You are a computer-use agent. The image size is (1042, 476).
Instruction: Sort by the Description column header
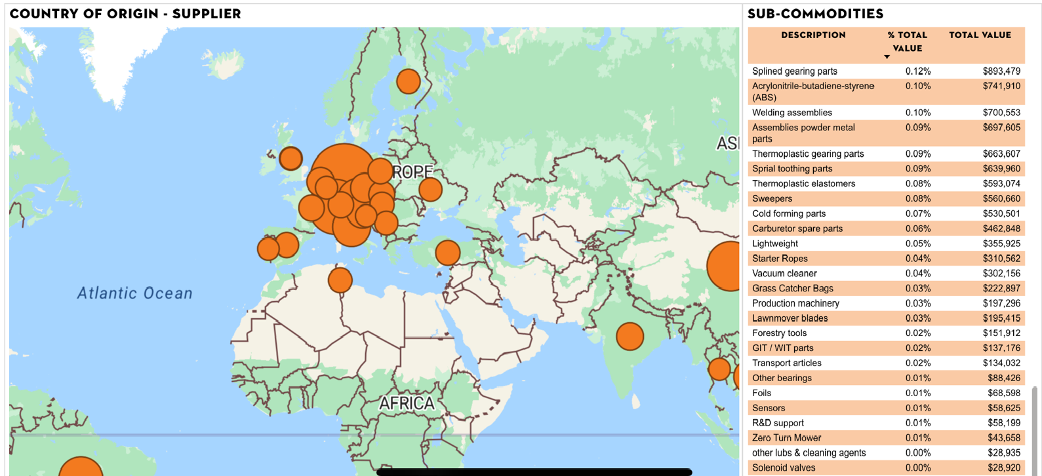[813, 35]
